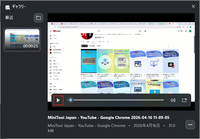Viewport: 200px width, 139px height.
Task: Click the gallery controller icon in title
Action: (7, 7)
